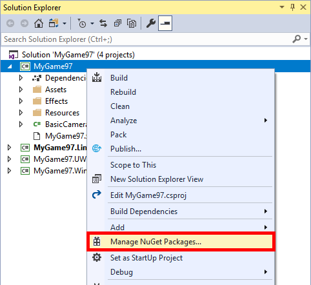
Task: Click the Back navigation arrow in toolbar
Action: pyautogui.click(x=10, y=23)
